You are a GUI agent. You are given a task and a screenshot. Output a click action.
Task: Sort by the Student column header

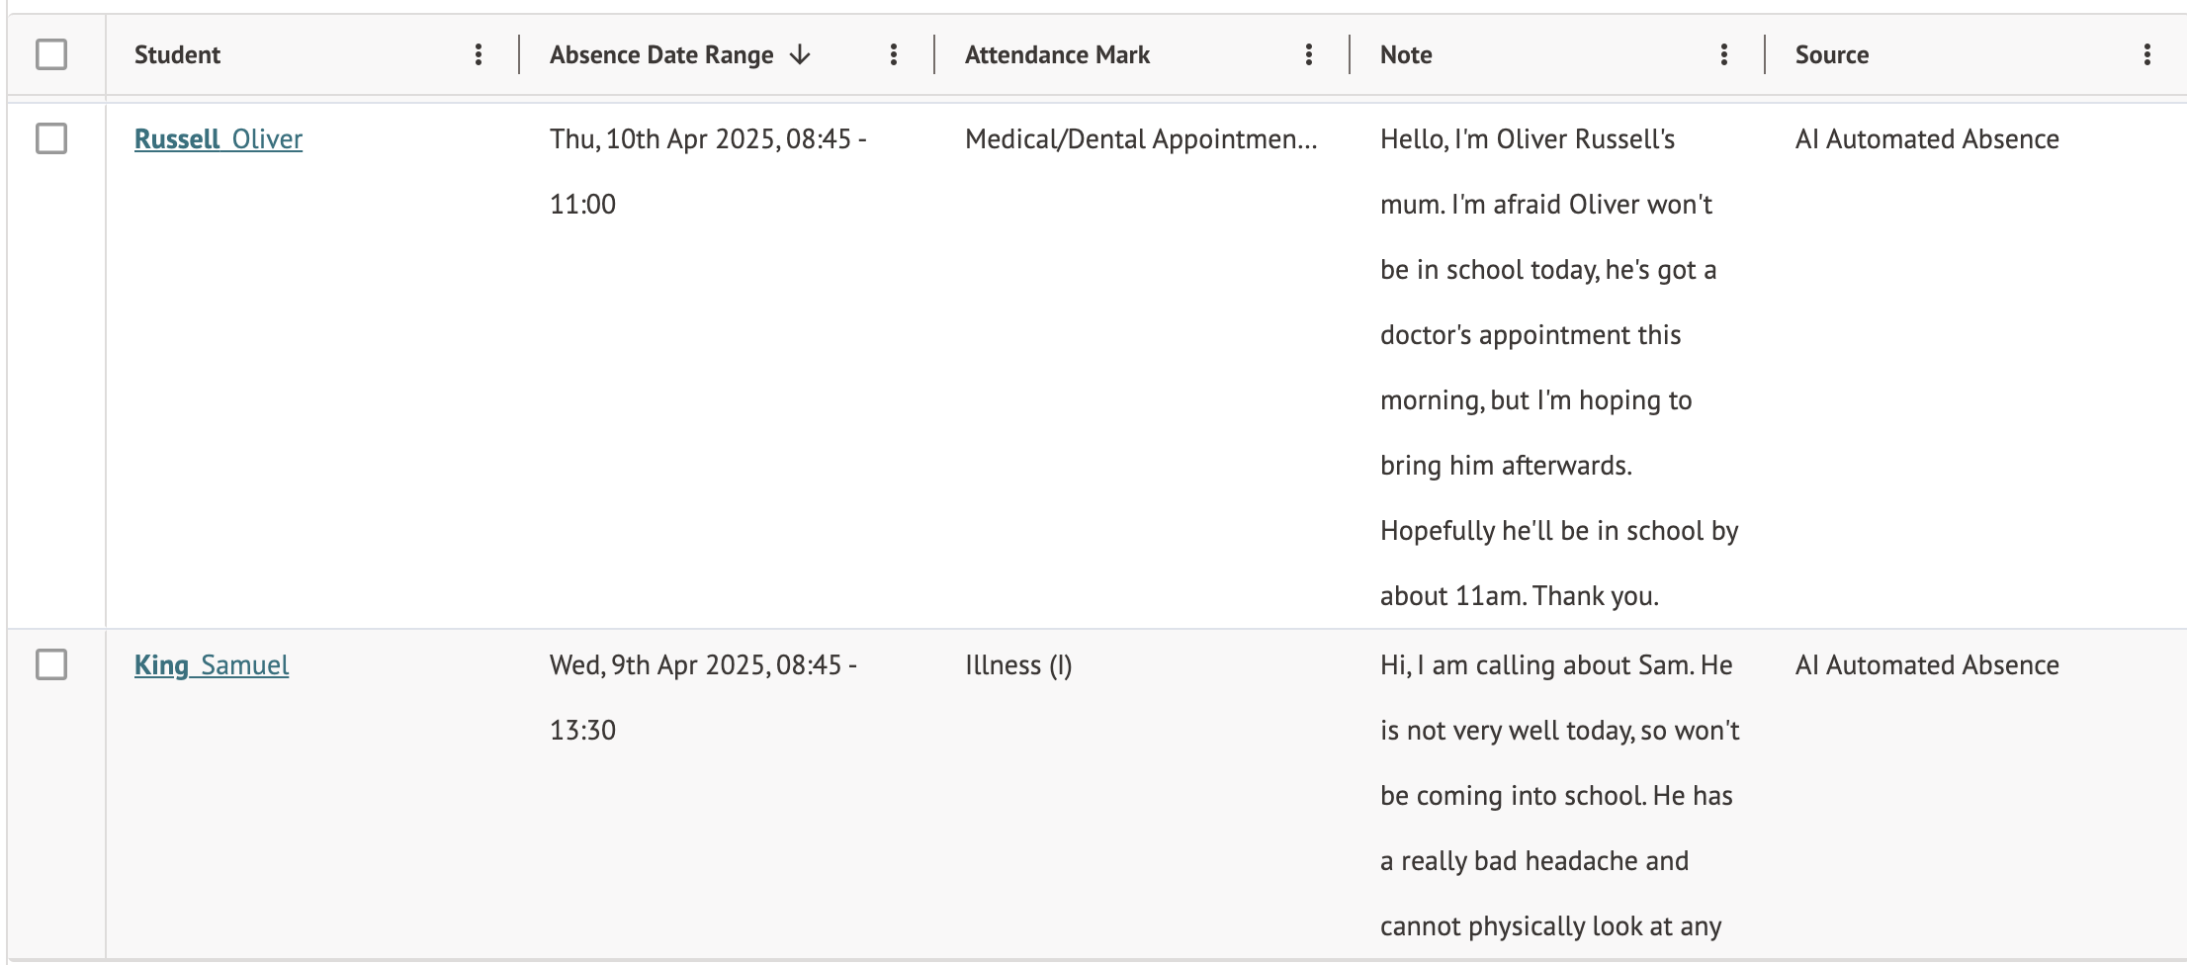[x=178, y=55]
